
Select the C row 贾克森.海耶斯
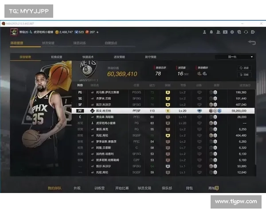163,117
